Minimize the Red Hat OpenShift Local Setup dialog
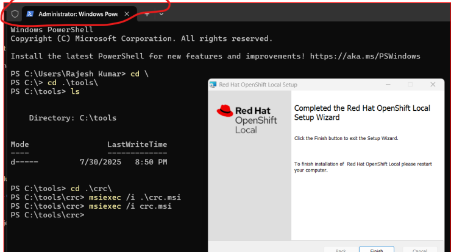The image size is (451, 252). click(388, 85)
